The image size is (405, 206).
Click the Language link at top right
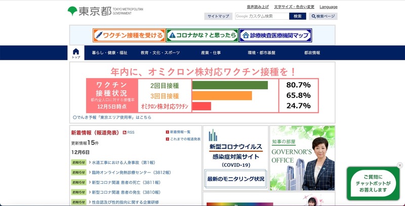[x=329, y=7]
